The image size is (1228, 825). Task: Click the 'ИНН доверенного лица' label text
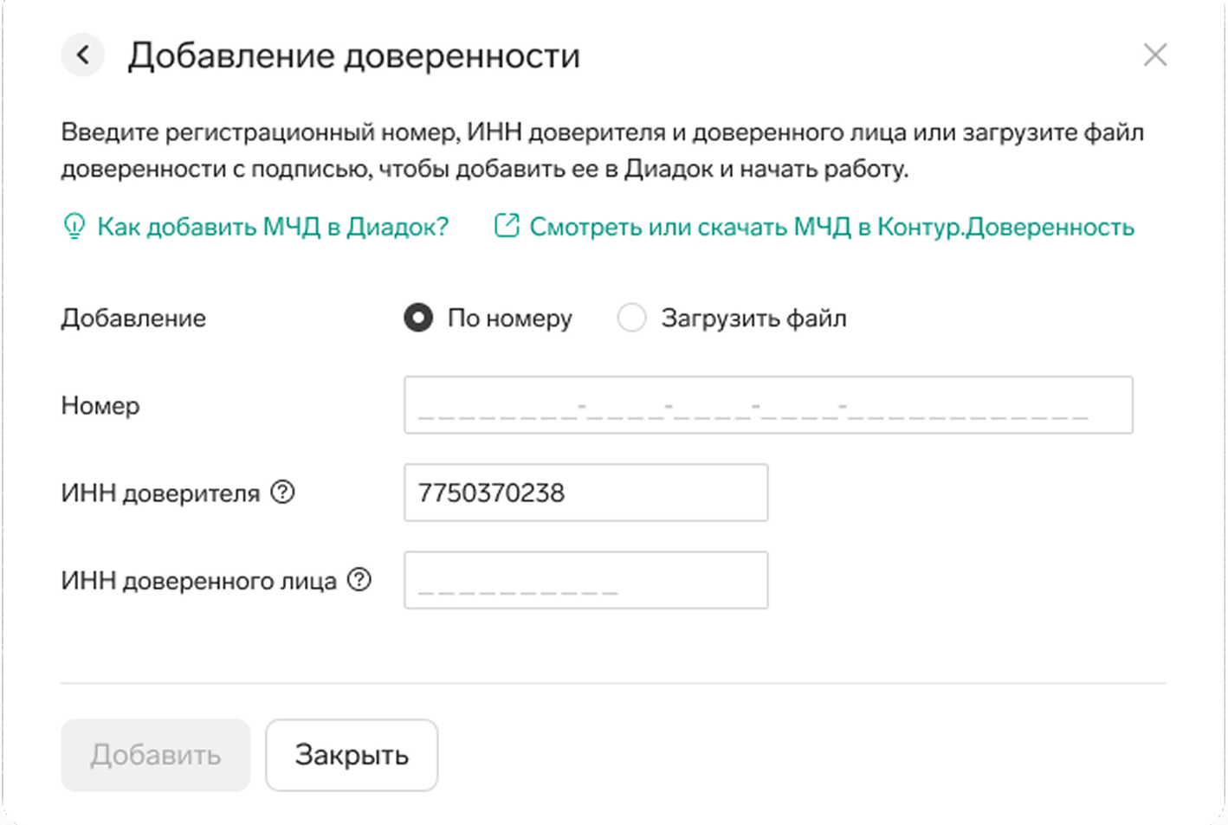coord(198,581)
